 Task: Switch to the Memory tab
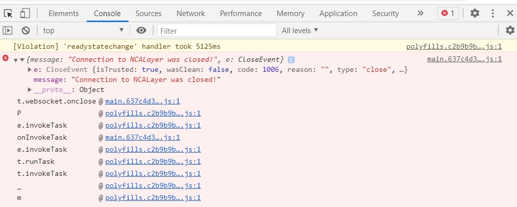tap(290, 14)
